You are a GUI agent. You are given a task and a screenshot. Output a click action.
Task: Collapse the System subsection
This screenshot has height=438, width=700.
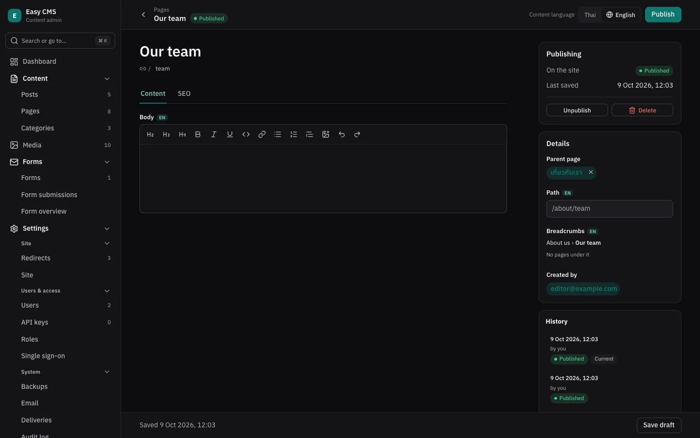(x=107, y=372)
